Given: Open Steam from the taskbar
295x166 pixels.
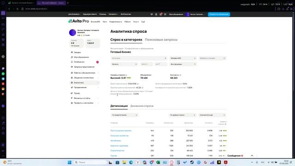Looking at the screenshot, I should (x=192, y=162).
